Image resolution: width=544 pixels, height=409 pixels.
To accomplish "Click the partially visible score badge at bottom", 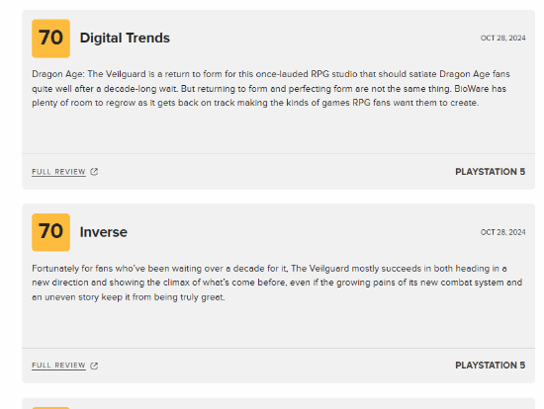I will click(x=51, y=408).
